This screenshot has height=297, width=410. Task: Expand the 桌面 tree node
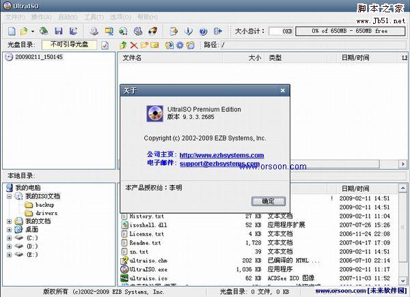[9, 230]
